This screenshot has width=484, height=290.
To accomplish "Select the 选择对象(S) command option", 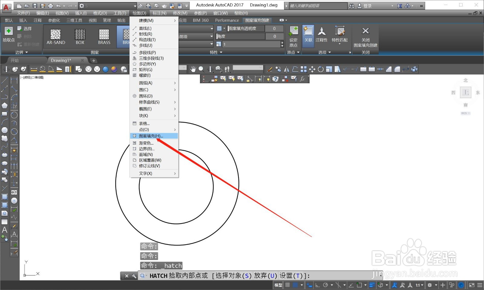I will click(234, 276).
